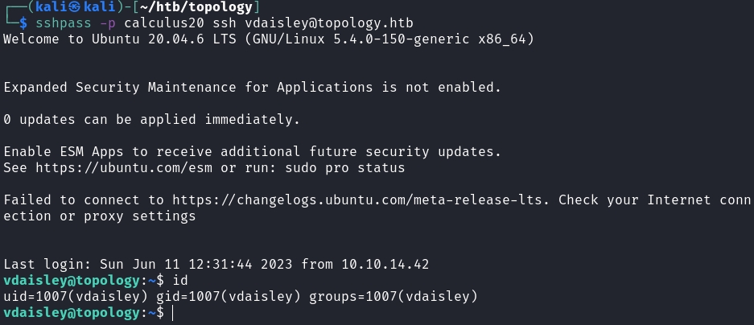Click the -p flag in the command
Screen dimensions: 754x325
tap(97, 23)
